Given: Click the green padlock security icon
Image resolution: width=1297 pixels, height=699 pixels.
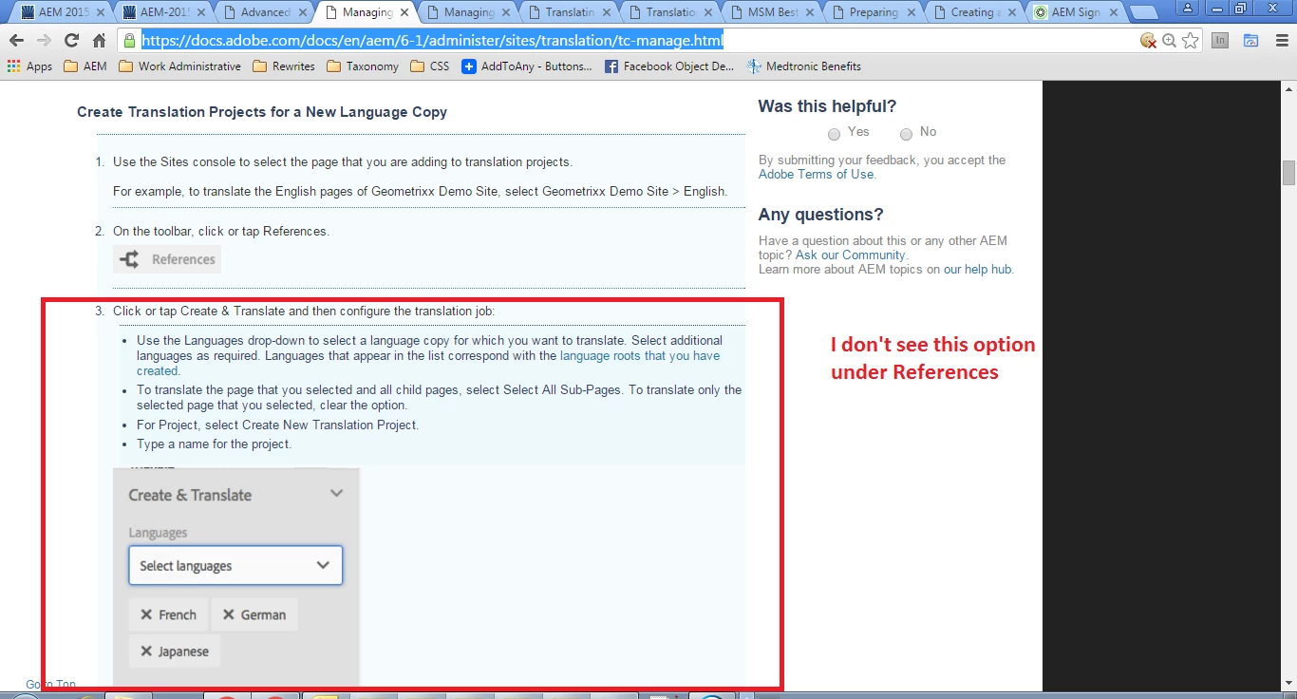Looking at the screenshot, I should (x=130, y=41).
